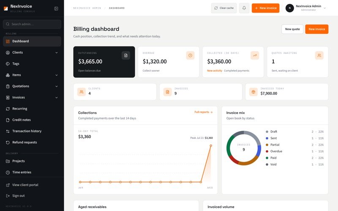Image resolution: width=338 pixels, height=211 pixels.
Task: Click the Sign out arrow icon
Action: coord(8,196)
